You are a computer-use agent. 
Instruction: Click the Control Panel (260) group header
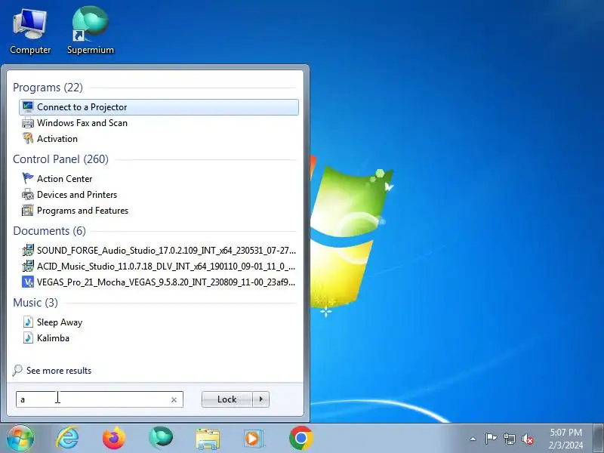point(61,159)
